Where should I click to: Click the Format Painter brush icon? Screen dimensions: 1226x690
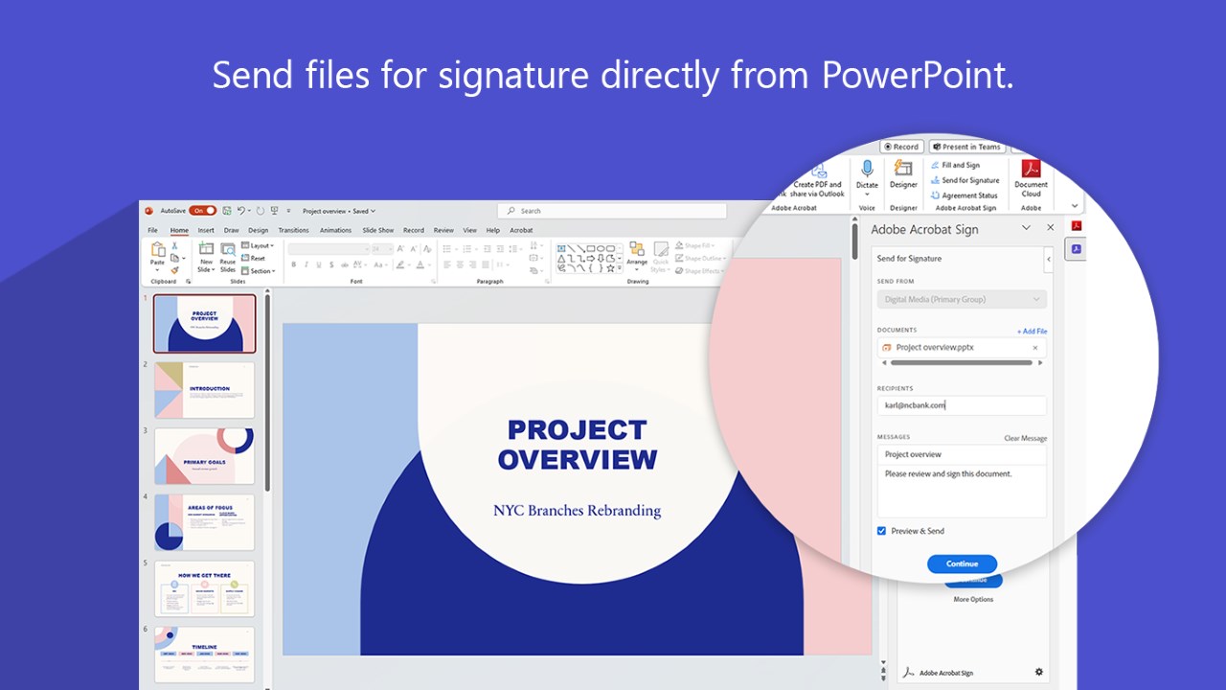click(174, 270)
